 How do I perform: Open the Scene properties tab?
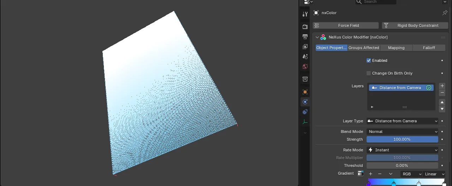click(x=305, y=57)
